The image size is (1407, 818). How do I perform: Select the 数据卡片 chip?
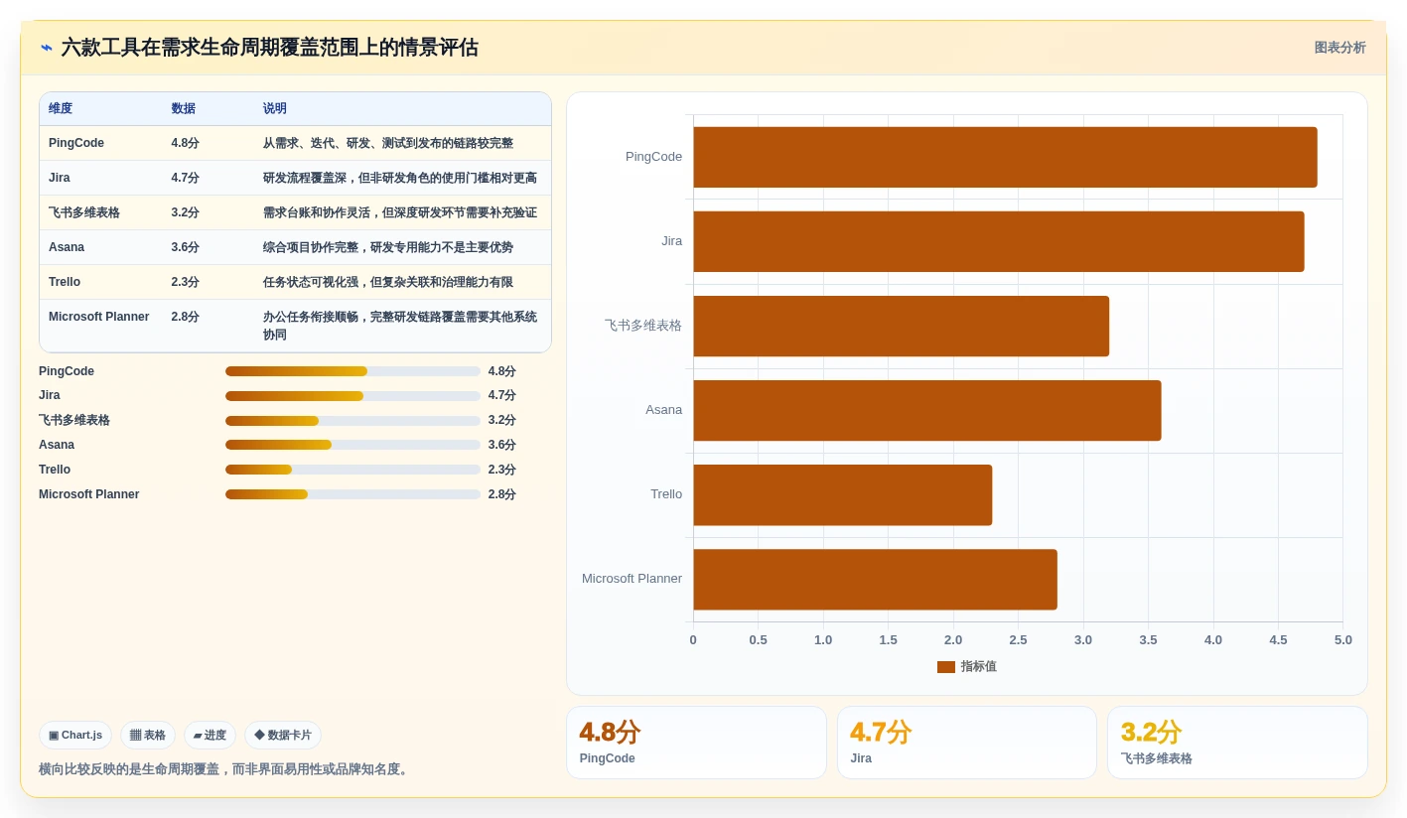(283, 736)
